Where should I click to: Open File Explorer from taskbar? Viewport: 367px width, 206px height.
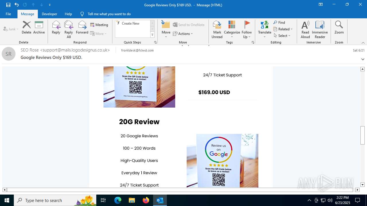tap(132, 200)
